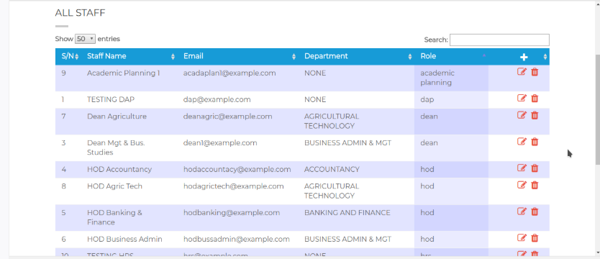Click the dap role cell
600x259 pixels.
[x=451, y=99]
